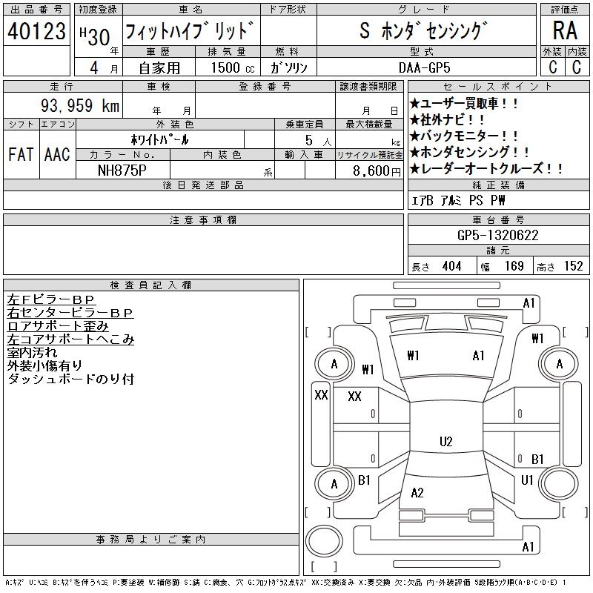Select inspector note ダッシュボードのり付

pyautogui.click(x=70, y=379)
